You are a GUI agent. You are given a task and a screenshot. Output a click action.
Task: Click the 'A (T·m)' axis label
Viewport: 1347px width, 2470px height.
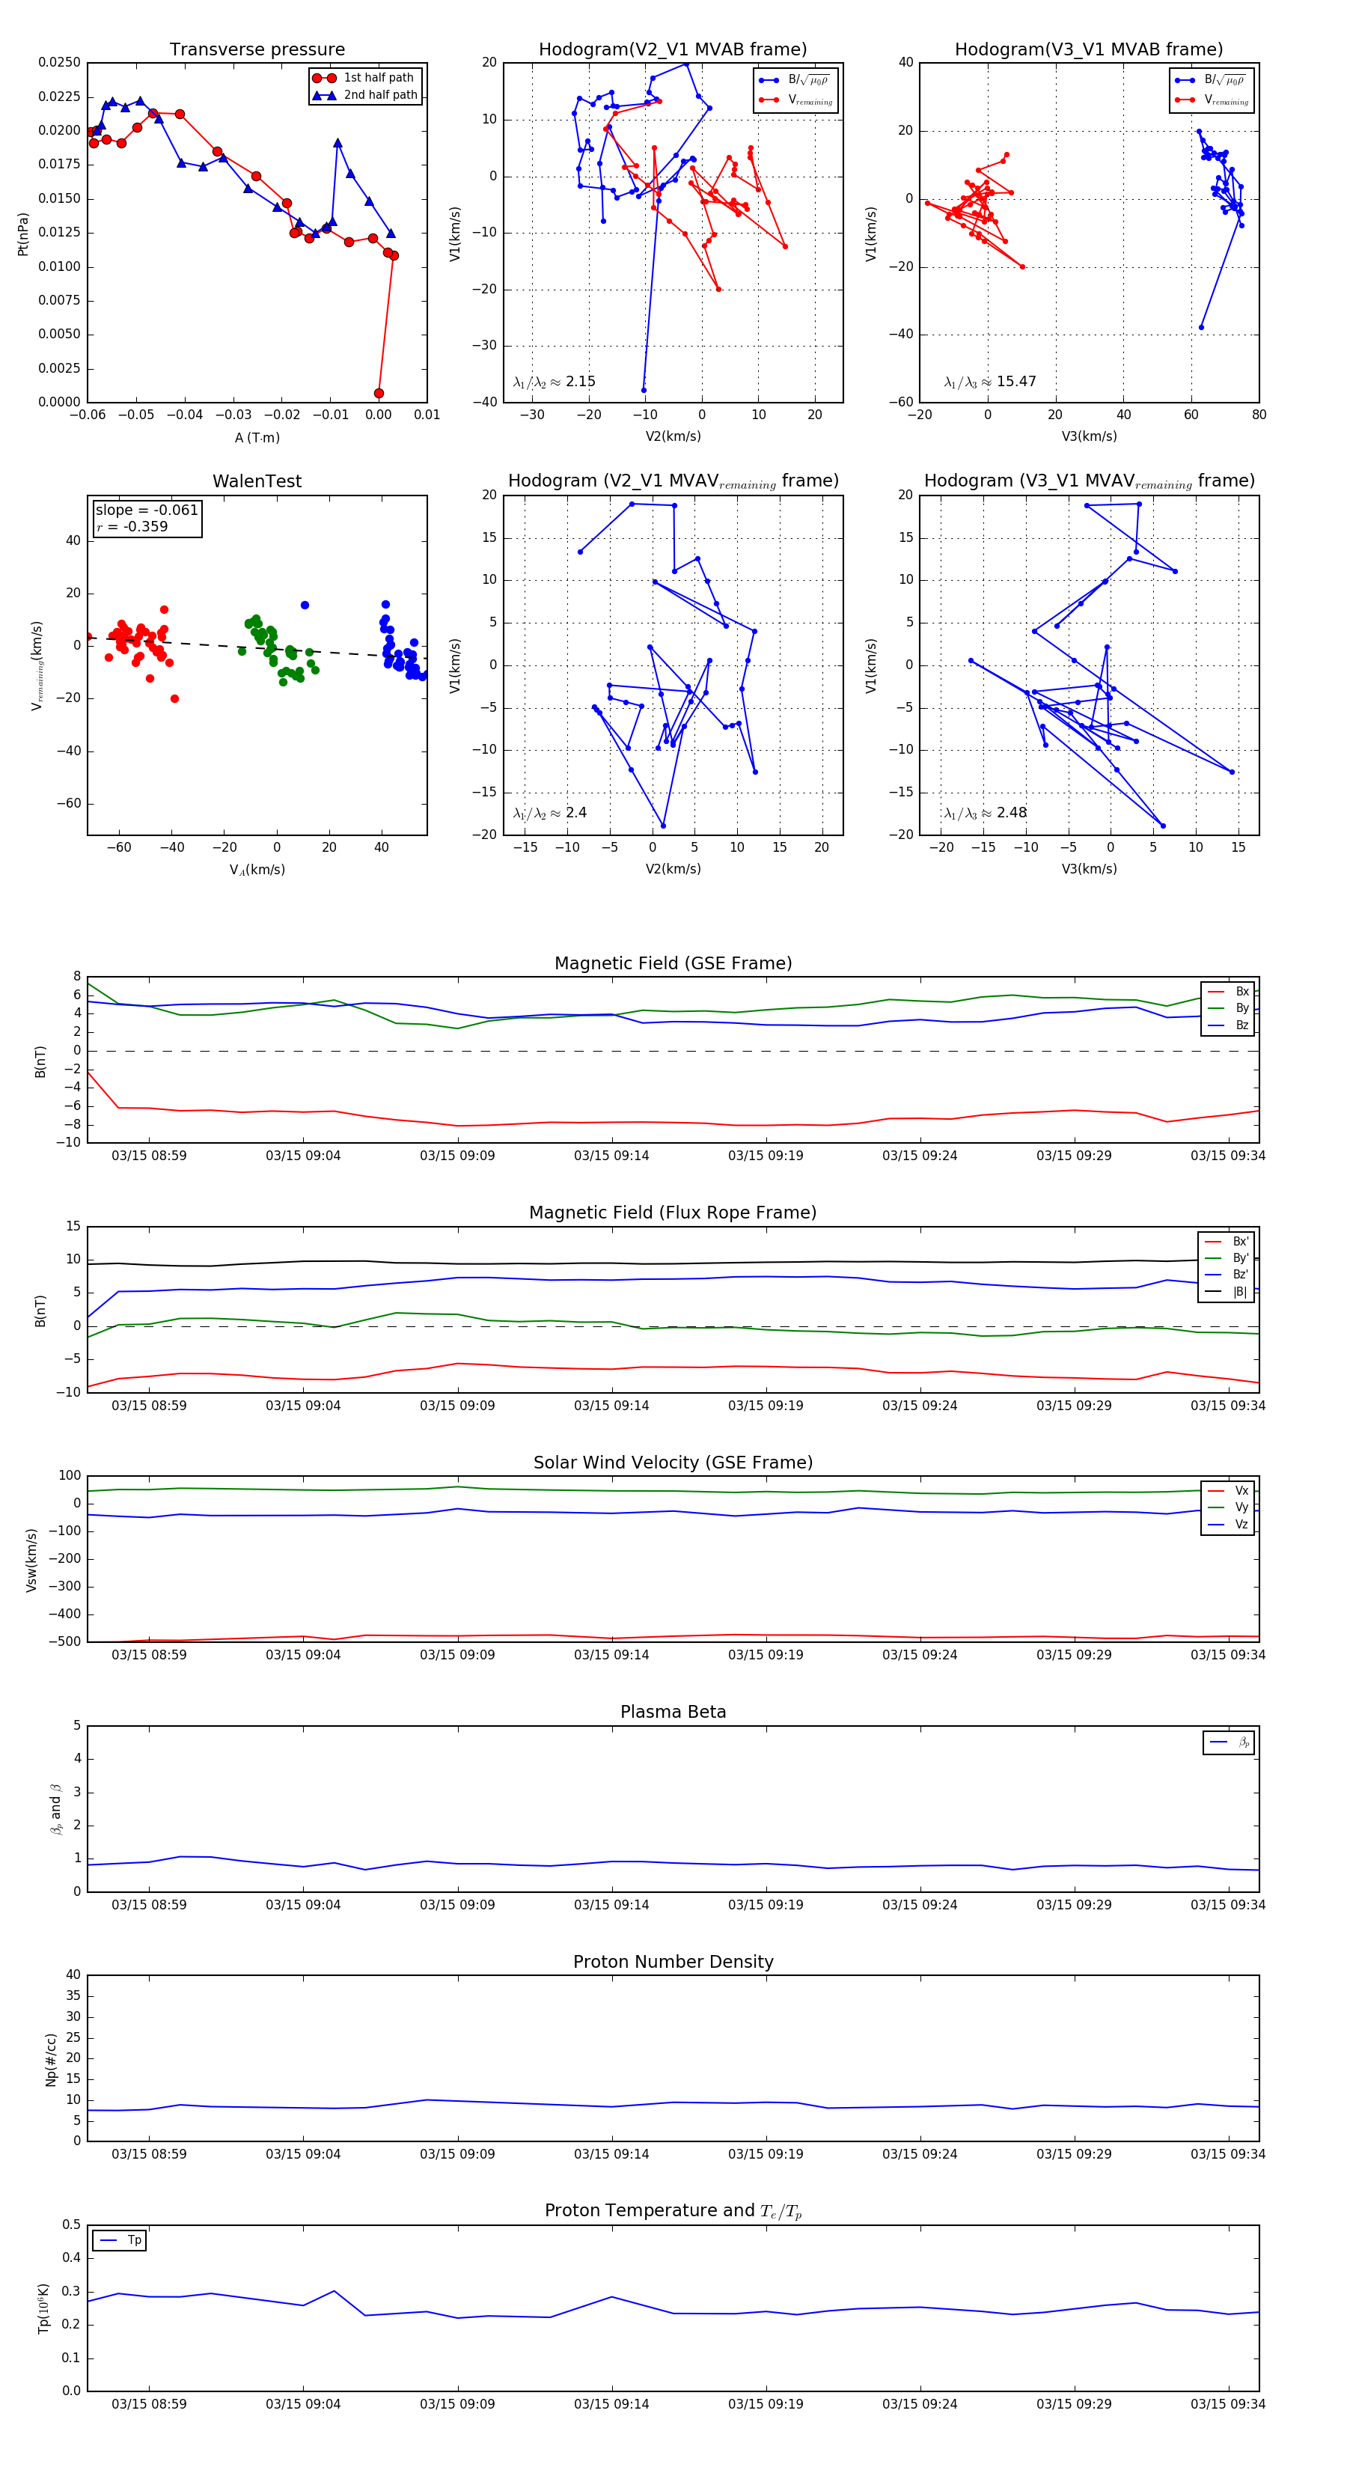pyautogui.click(x=257, y=437)
